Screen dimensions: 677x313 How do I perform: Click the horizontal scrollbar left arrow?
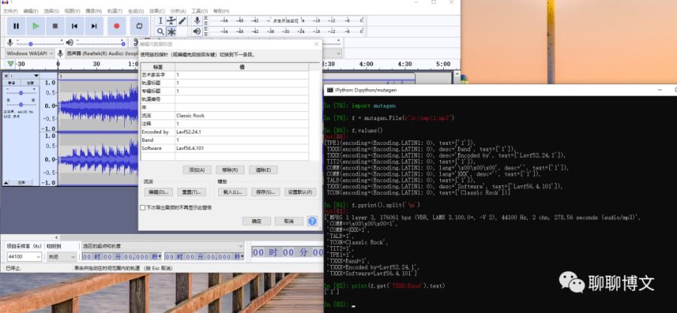[56, 237]
